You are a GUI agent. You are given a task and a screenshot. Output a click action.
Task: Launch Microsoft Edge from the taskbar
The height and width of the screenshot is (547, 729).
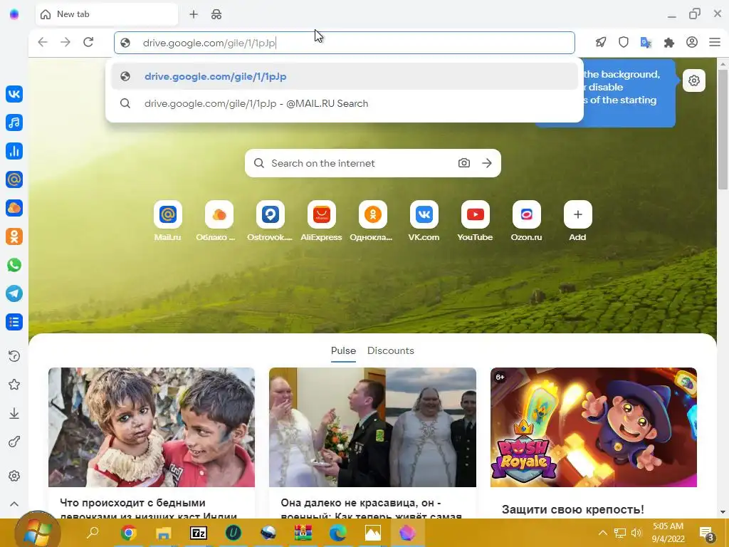pos(338,533)
